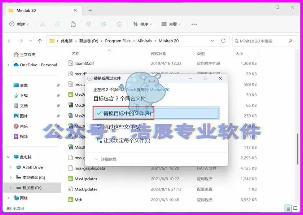The height and width of the screenshot is (215, 303).
Task: Switch to large thumbnails view icon
Action: tap(295, 209)
